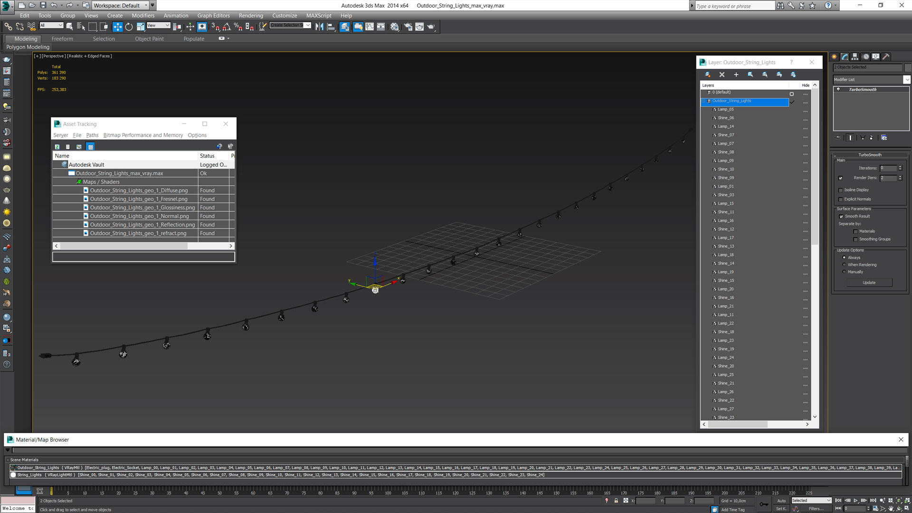Image resolution: width=912 pixels, height=513 pixels.
Task: Toggle the Percent Snap icon
Action: (x=238, y=27)
